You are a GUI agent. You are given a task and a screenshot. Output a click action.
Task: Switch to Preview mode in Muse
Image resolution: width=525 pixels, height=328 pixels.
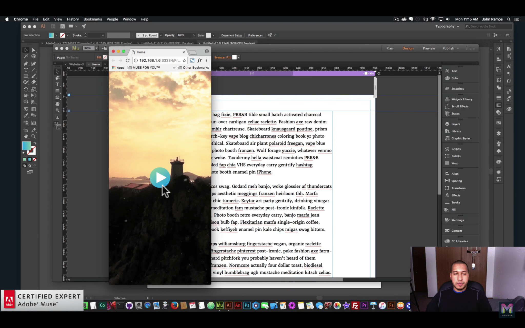(x=429, y=48)
